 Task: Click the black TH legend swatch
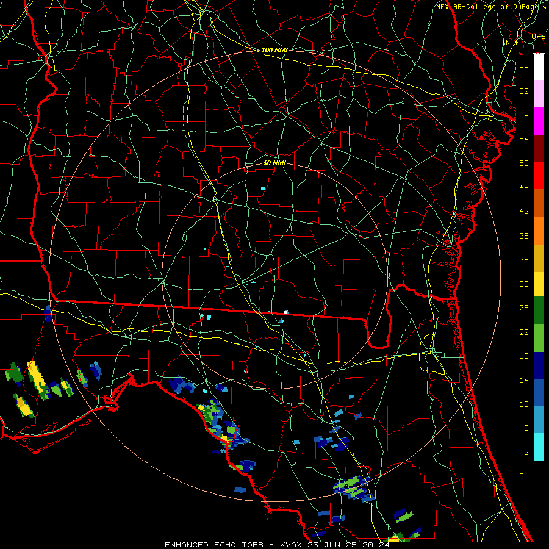539,475
